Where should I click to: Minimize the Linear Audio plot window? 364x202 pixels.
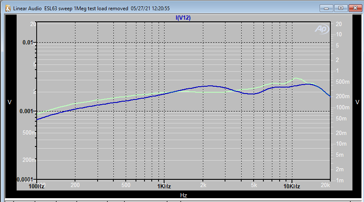(326, 8)
